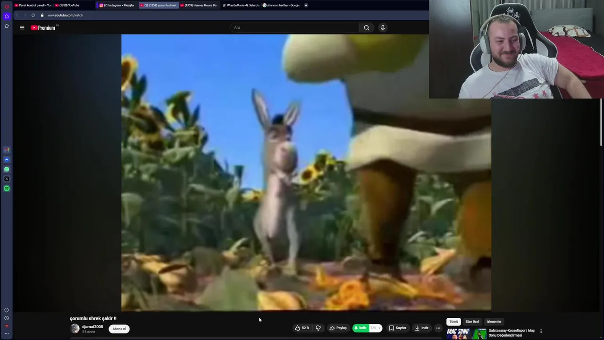Open sidebar bookmarks star icon

point(7,26)
